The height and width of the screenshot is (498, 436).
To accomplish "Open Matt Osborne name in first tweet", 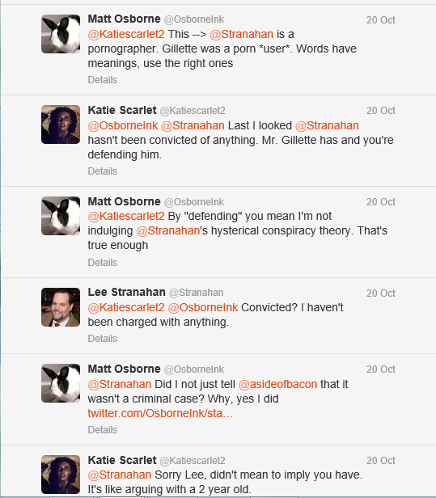I will [x=124, y=19].
